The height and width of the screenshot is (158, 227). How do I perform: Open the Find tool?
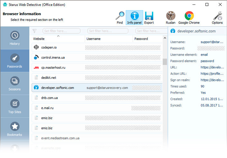pos(120,18)
